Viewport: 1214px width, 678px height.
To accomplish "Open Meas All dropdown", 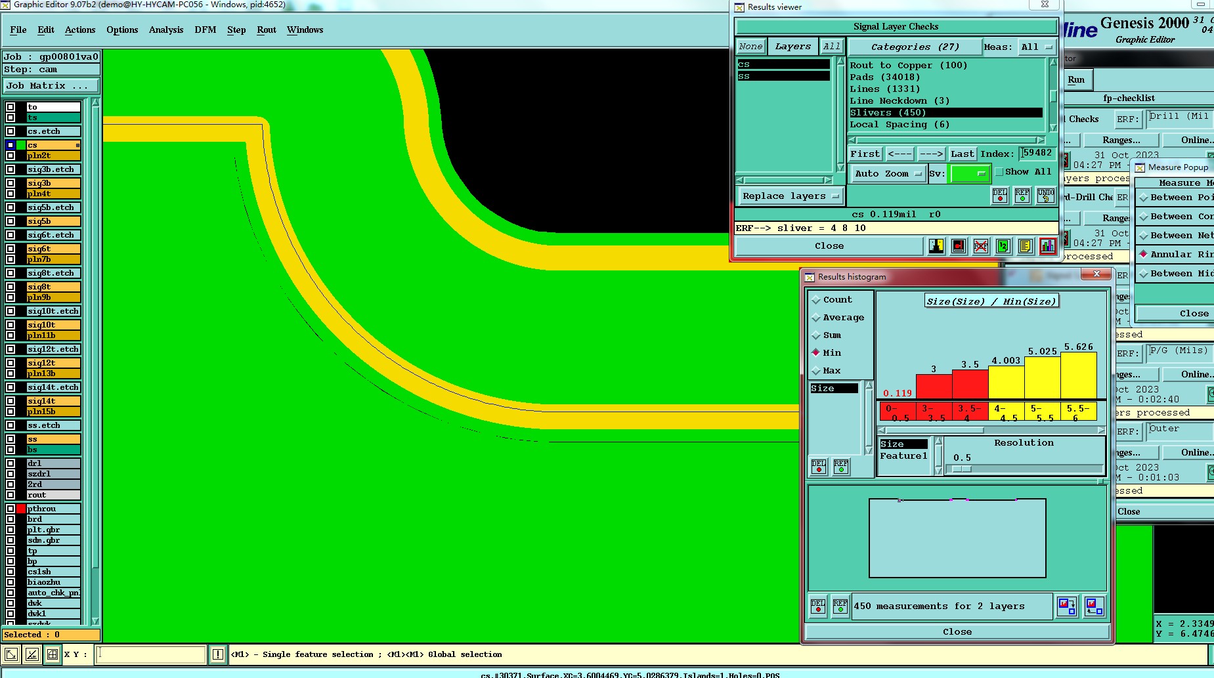I will click(x=1037, y=47).
